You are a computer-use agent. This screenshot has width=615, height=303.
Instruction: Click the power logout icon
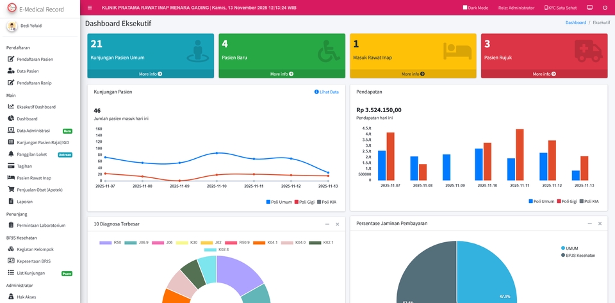click(605, 8)
